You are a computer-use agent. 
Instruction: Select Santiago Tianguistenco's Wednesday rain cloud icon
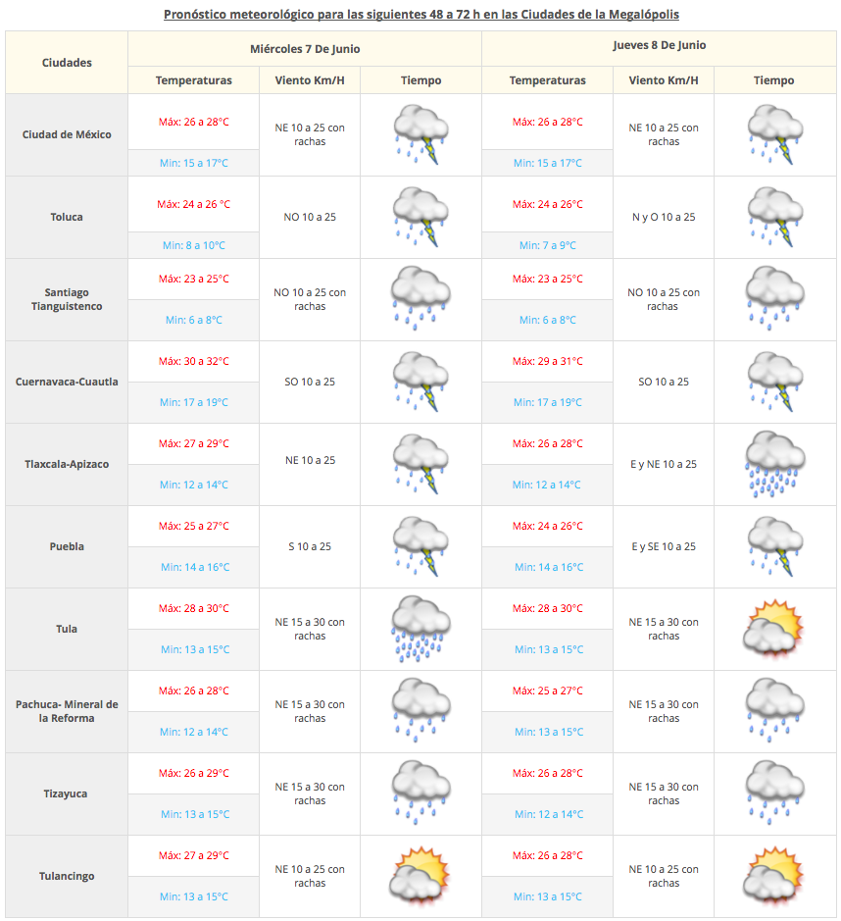[x=420, y=299]
